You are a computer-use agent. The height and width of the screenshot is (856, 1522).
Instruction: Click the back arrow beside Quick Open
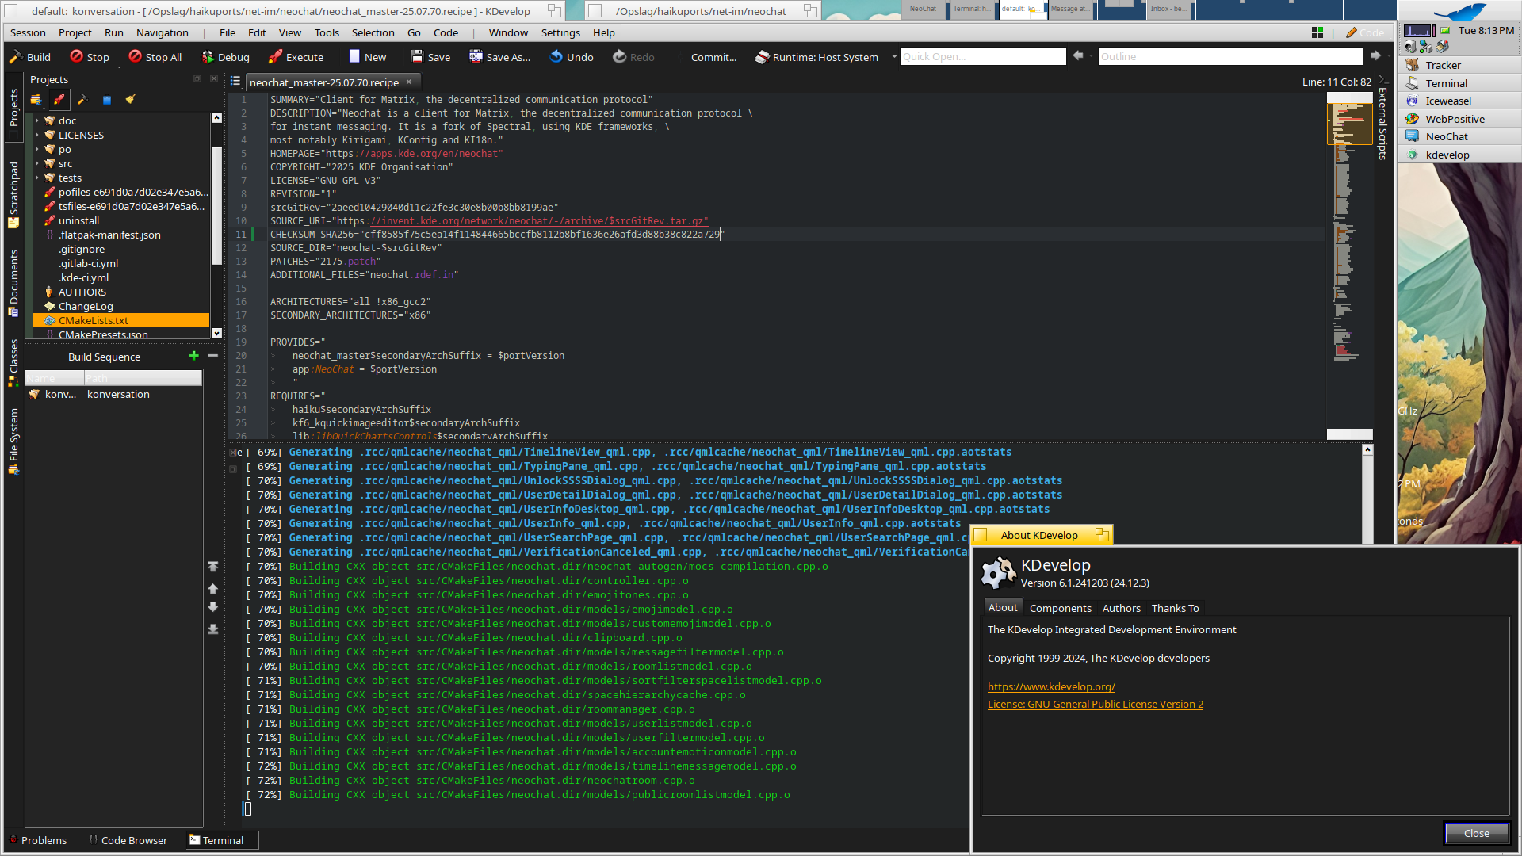coord(1078,55)
